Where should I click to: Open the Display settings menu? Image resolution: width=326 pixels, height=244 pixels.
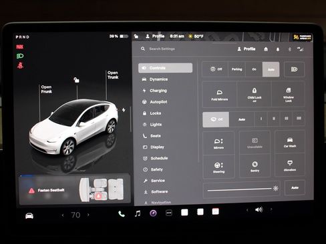coord(154,147)
